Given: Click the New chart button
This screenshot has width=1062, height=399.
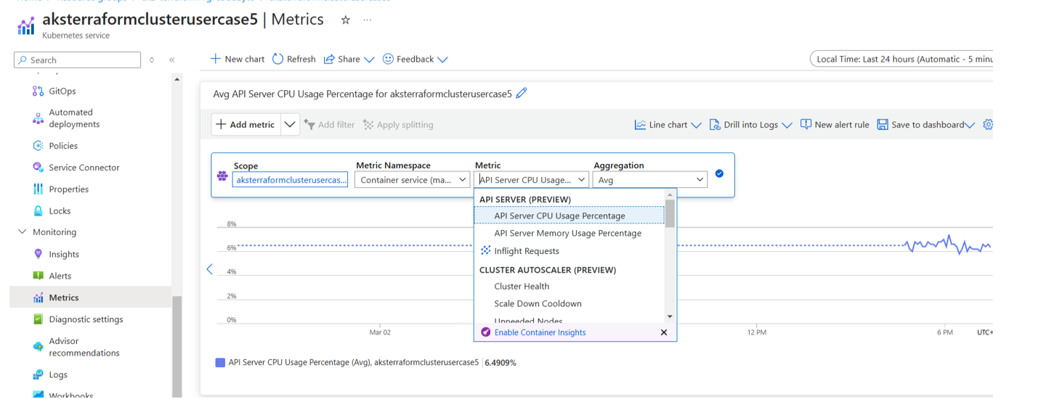Looking at the screenshot, I should click(238, 59).
